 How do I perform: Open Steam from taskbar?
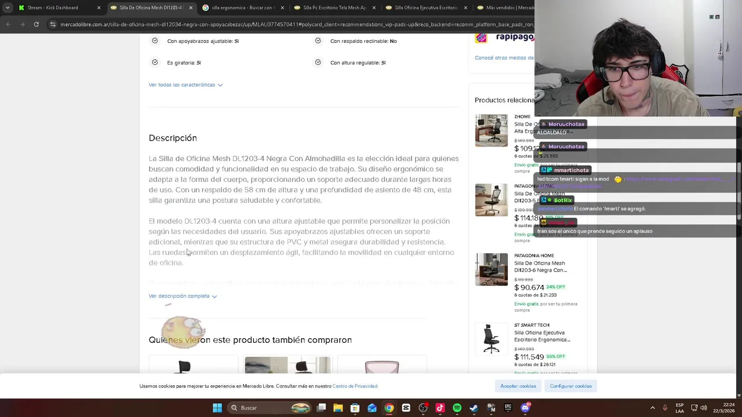coord(474,408)
